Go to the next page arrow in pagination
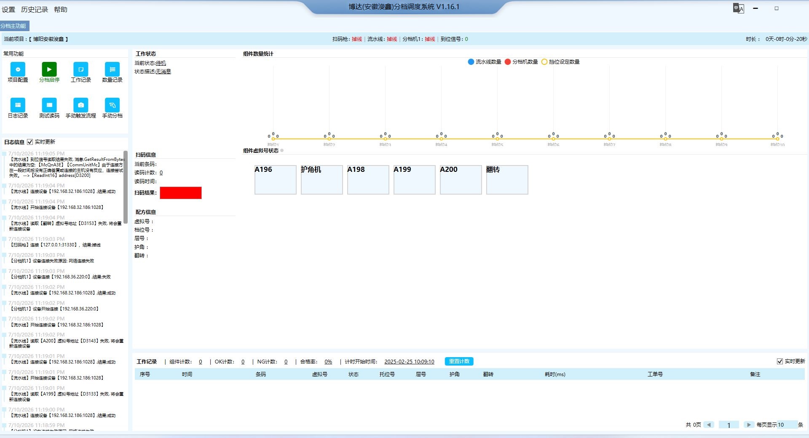The width and height of the screenshot is (809, 438). tap(749, 425)
